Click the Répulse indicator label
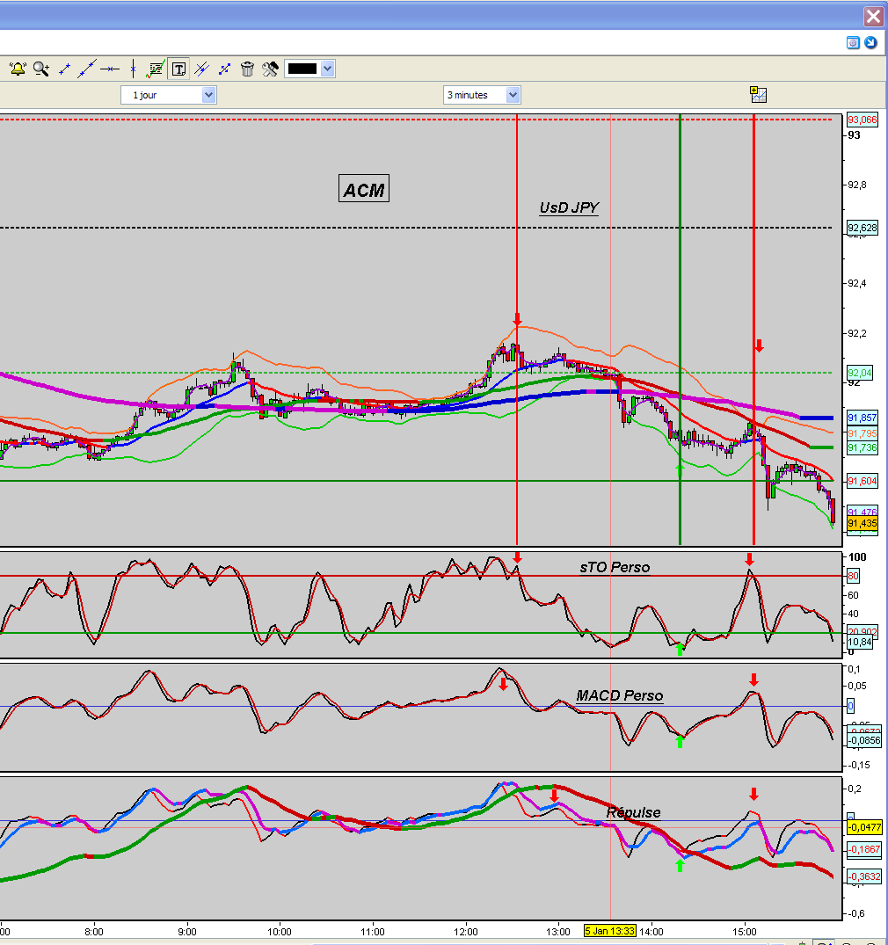Image resolution: width=888 pixels, height=945 pixels. point(633,812)
